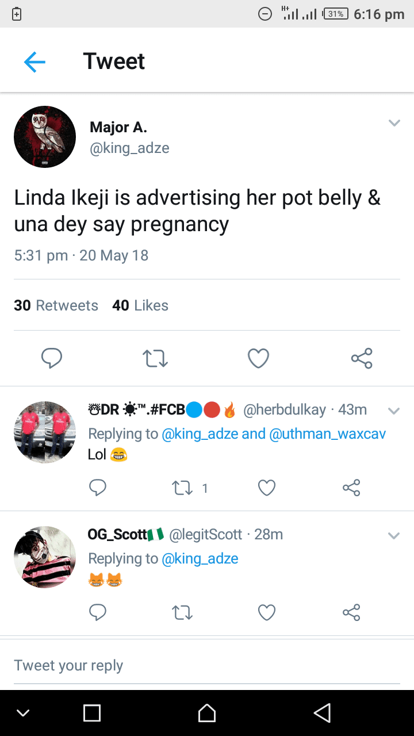
Task: Share Major A.'s main tweet
Action: tap(362, 358)
